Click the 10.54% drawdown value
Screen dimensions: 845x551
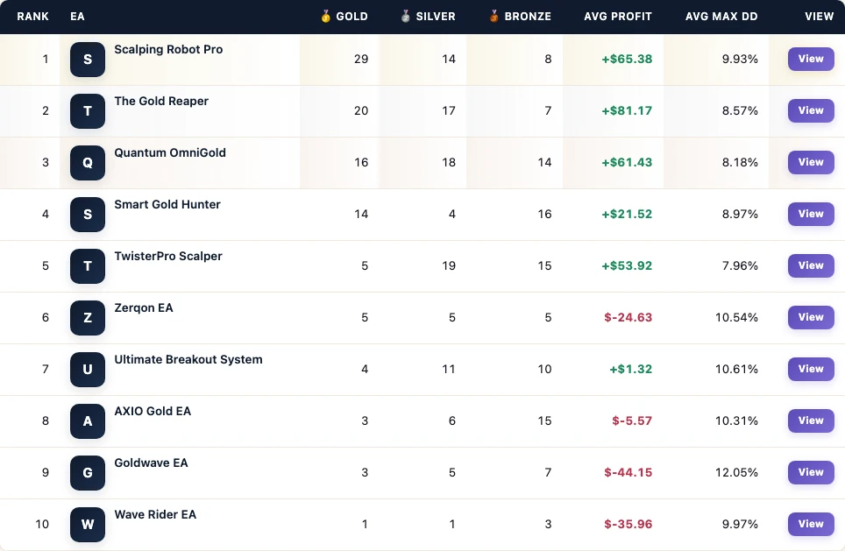[736, 317]
